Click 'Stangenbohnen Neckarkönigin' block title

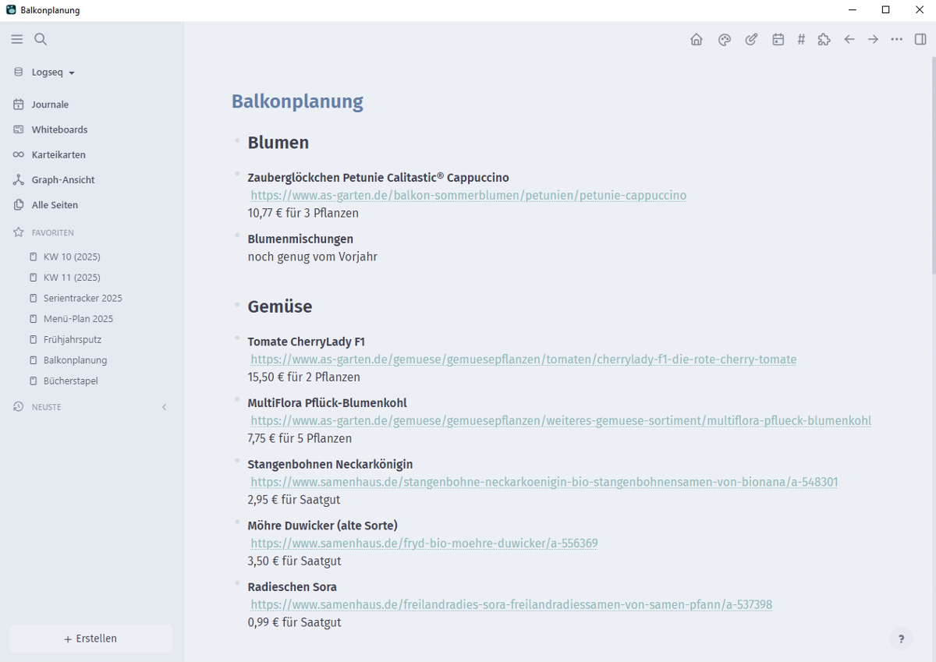click(x=331, y=465)
